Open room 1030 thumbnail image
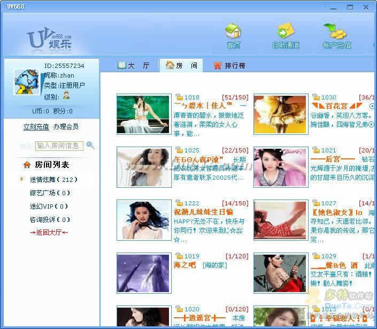The image size is (377, 329). tap(281, 114)
